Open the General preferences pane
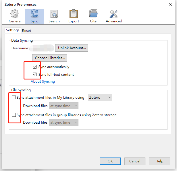 point(15,17)
